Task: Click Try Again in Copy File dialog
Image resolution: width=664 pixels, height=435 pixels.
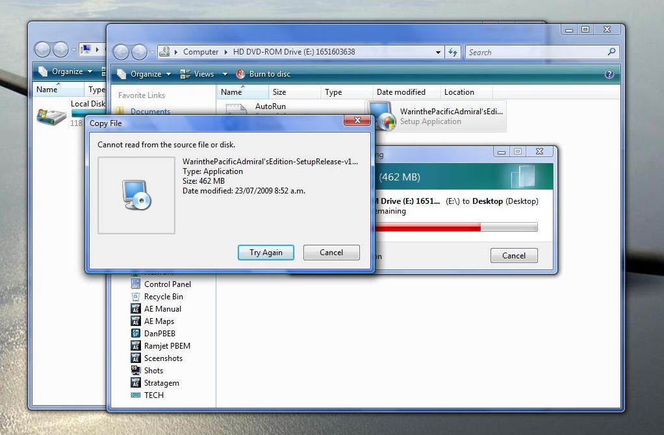Action: pos(266,253)
